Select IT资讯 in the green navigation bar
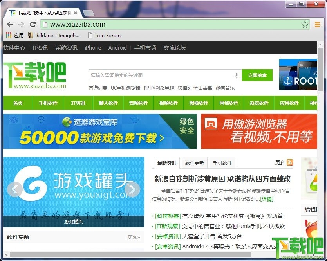The width and height of the screenshot is (327, 261). (x=78, y=103)
